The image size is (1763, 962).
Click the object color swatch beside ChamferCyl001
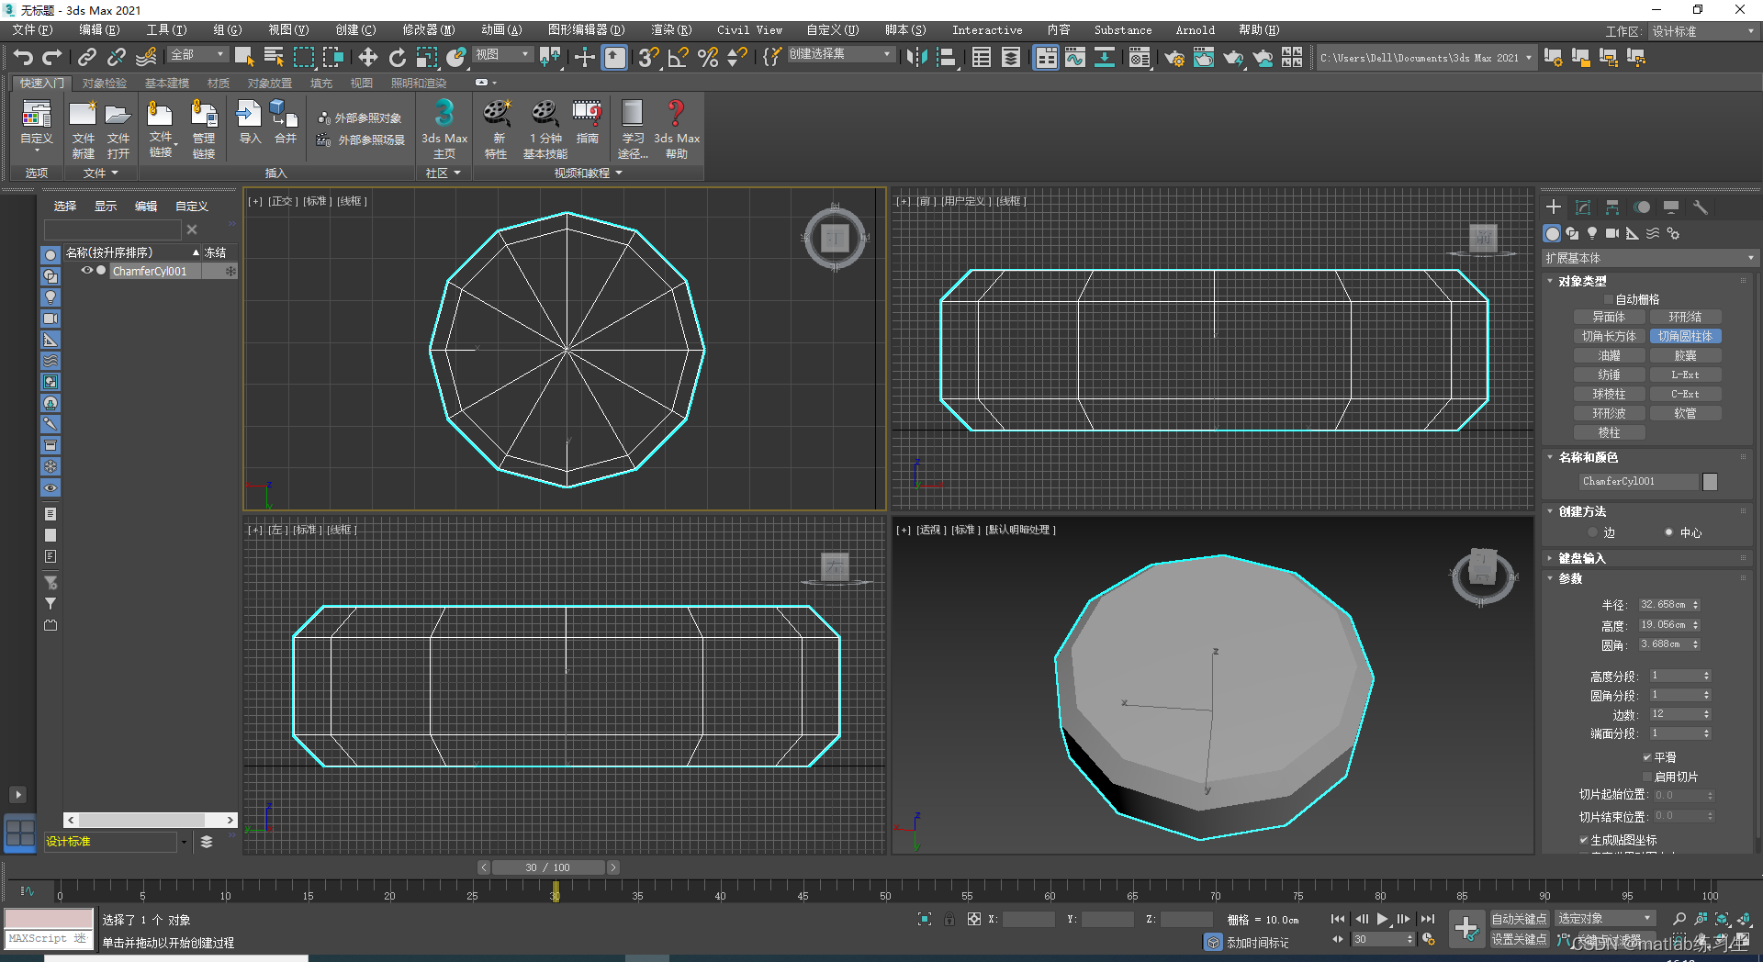point(1710,482)
